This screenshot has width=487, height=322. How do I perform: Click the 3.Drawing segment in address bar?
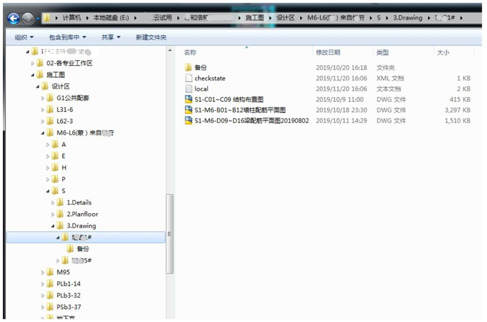(x=407, y=18)
